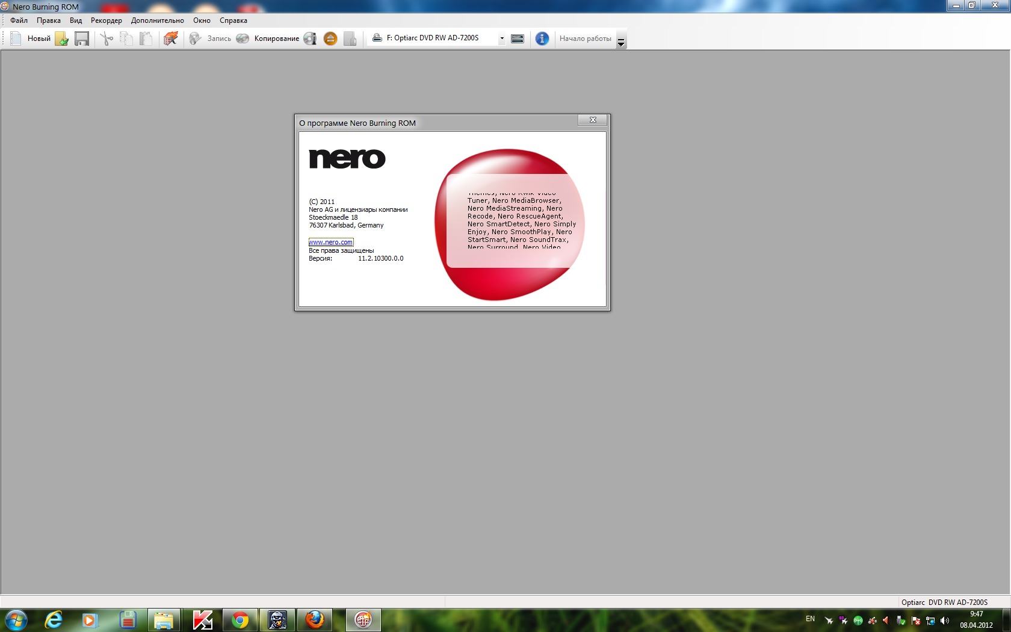Screen dimensions: 1011x632
Task: Click the Action Center flag tray icon
Action: (916, 621)
